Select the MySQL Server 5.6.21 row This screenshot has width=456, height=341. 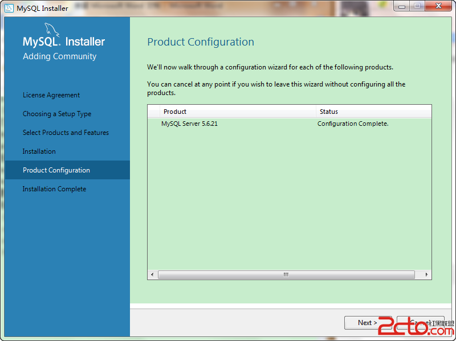290,124
